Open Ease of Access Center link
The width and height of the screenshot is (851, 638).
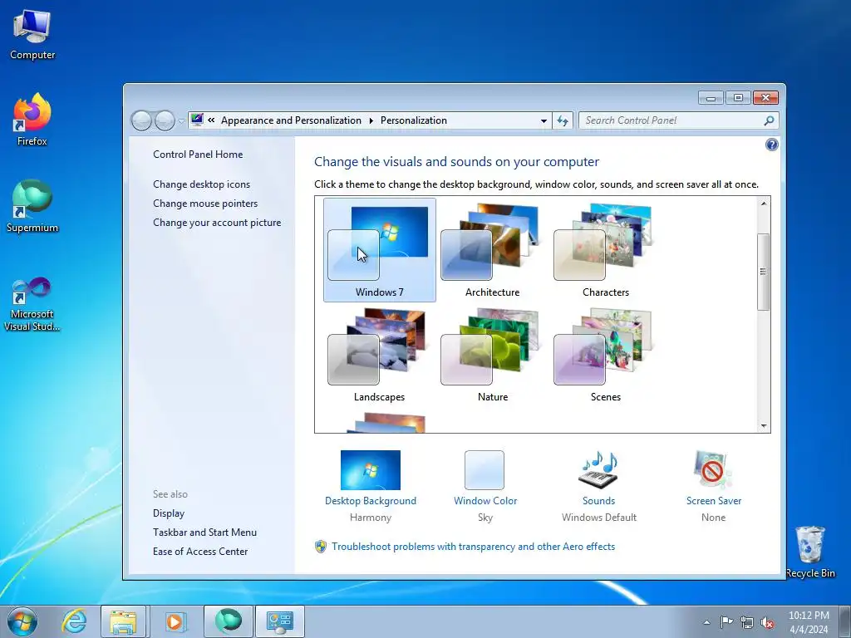(x=200, y=552)
